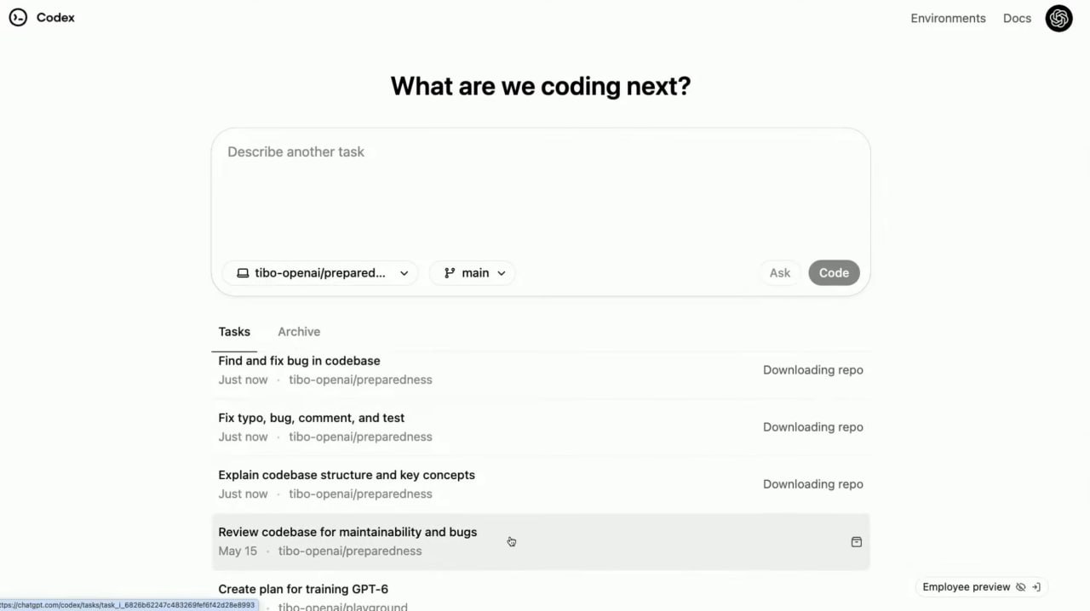
Task: Toggle Employee preview visibility eye icon
Action: coord(1021,587)
